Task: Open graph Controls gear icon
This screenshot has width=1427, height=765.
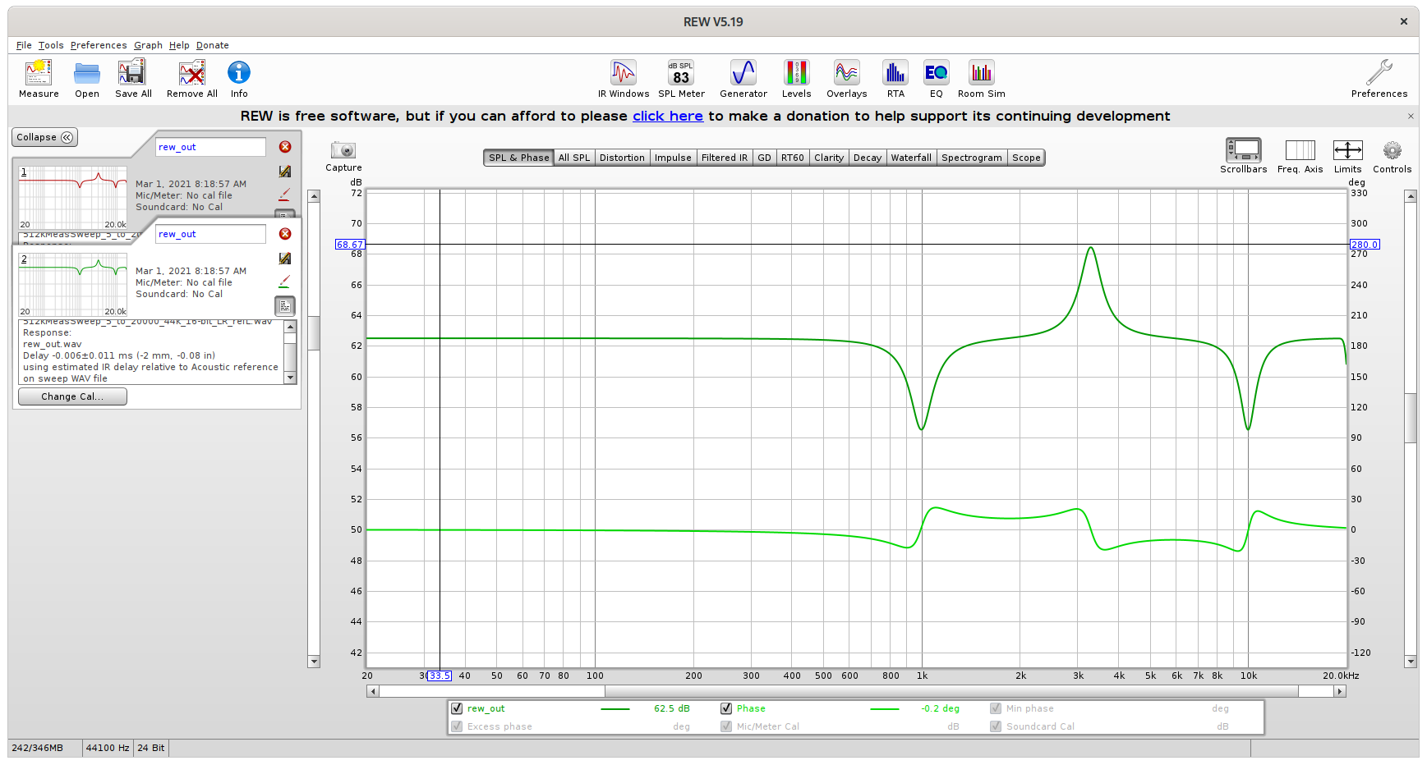Action: pyautogui.click(x=1392, y=150)
